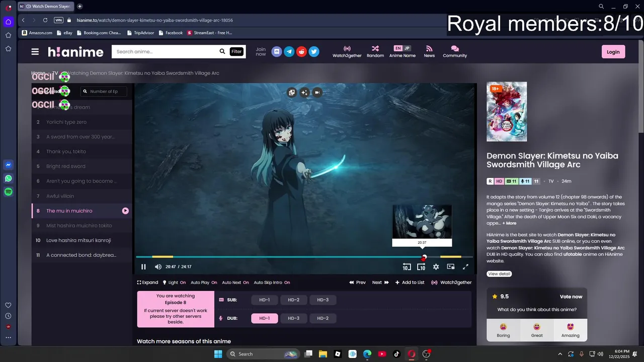This screenshot has width=644, height=362.
Task: Open the Reddit join link icon
Action: (301, 51)
